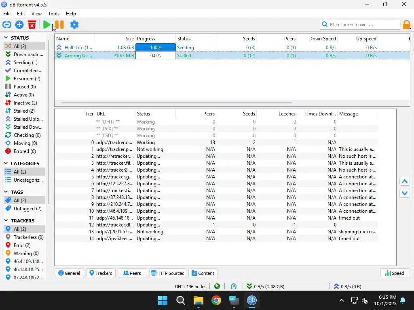Select the Resumed (2) status filter
The image size is (414, 310).
[25, 79]
